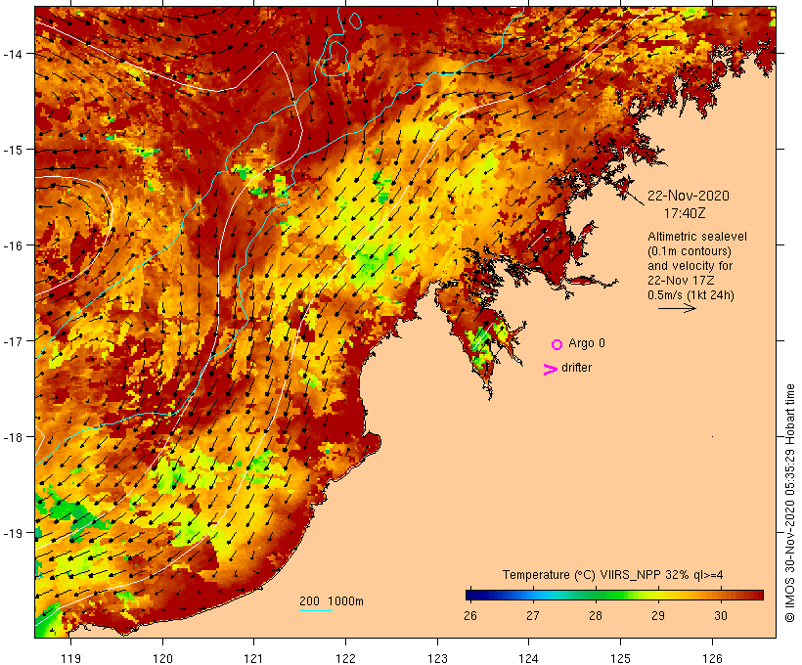Click the text 0.5m/s (1kt 24h)
Viewport: 802px width, 665px height.
pyautogui.click(x=691, y=295)
